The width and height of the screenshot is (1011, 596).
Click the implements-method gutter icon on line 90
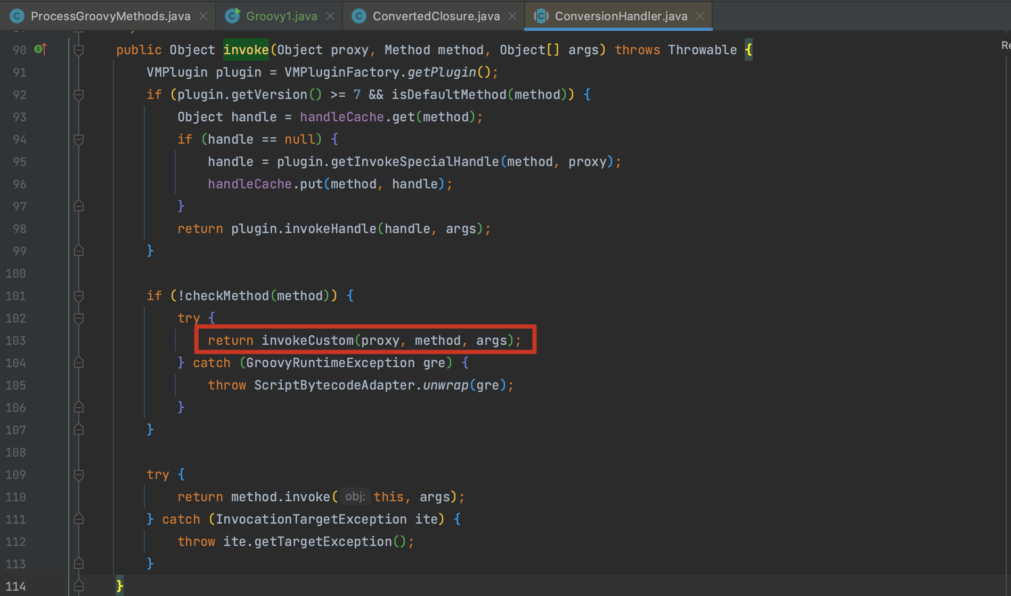click(x=40, y=49)
